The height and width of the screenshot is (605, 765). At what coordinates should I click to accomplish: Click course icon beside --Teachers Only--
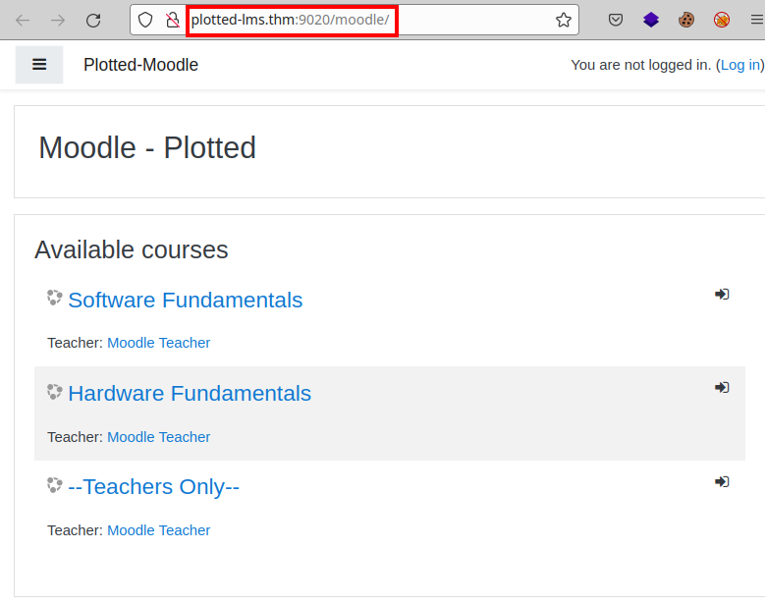[54, 485]
